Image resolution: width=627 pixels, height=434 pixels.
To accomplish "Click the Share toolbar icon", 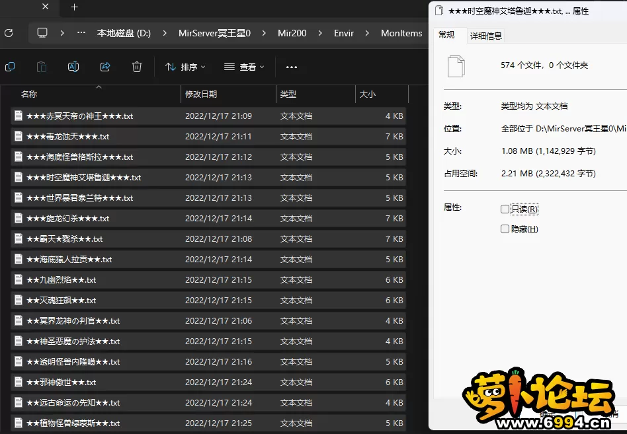I will tap(105, 67).
